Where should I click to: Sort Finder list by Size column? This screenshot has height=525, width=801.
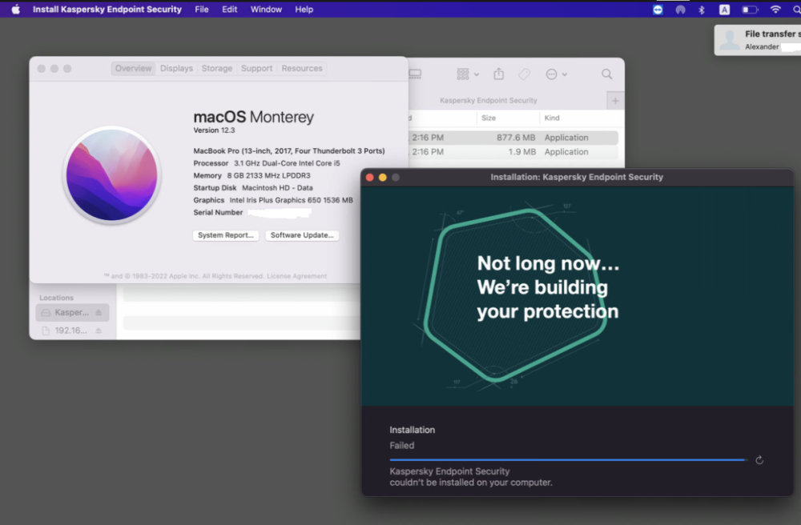coord(489,118)
